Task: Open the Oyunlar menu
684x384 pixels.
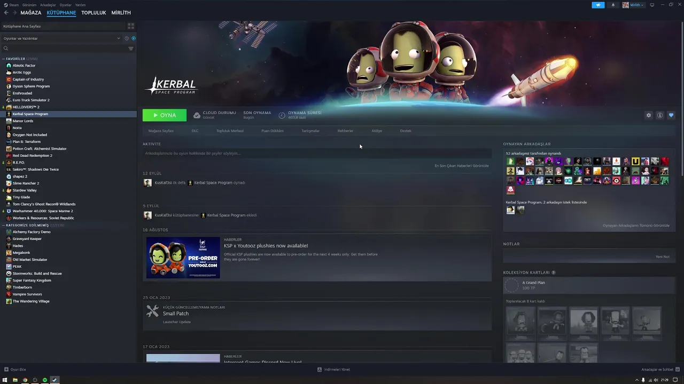Action: pyautogui.click(x=66, y=5)
